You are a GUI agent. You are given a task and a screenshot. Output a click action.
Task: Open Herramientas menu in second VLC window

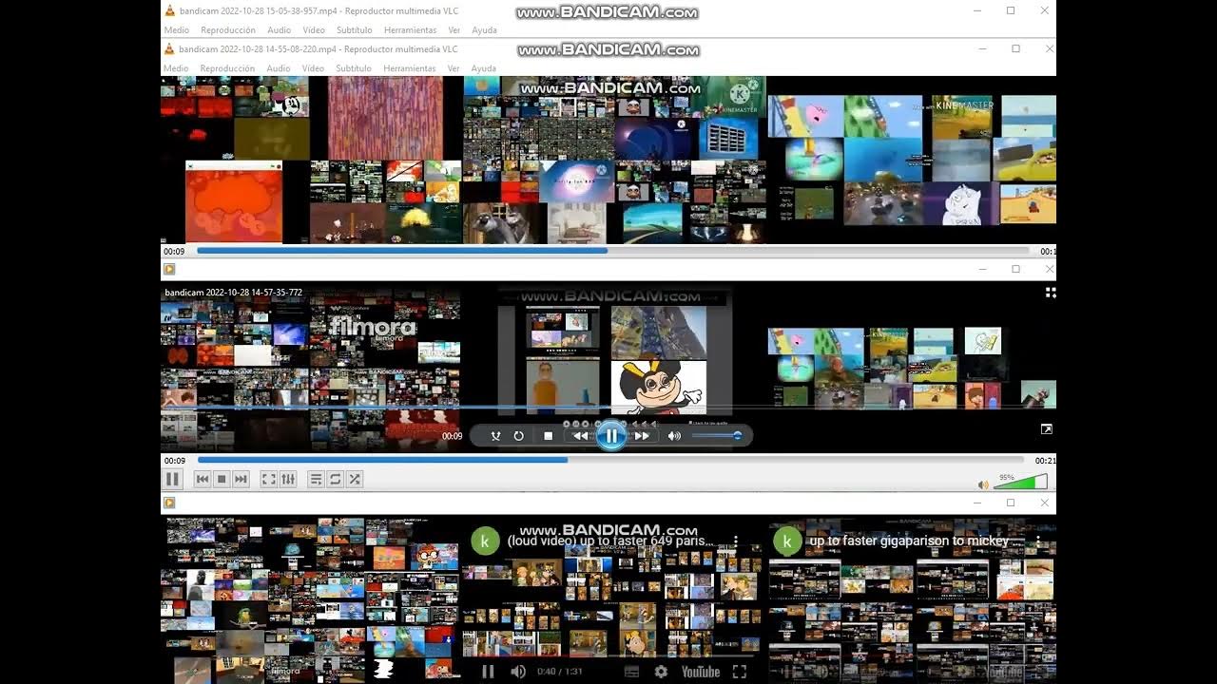[x=410, y=68]
